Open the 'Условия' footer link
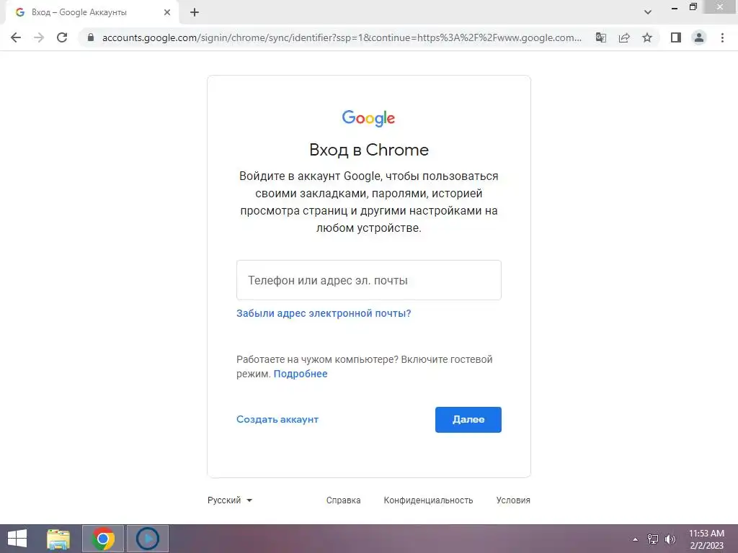The width and height of the screenshot is (738, 553). pos(513,500)
